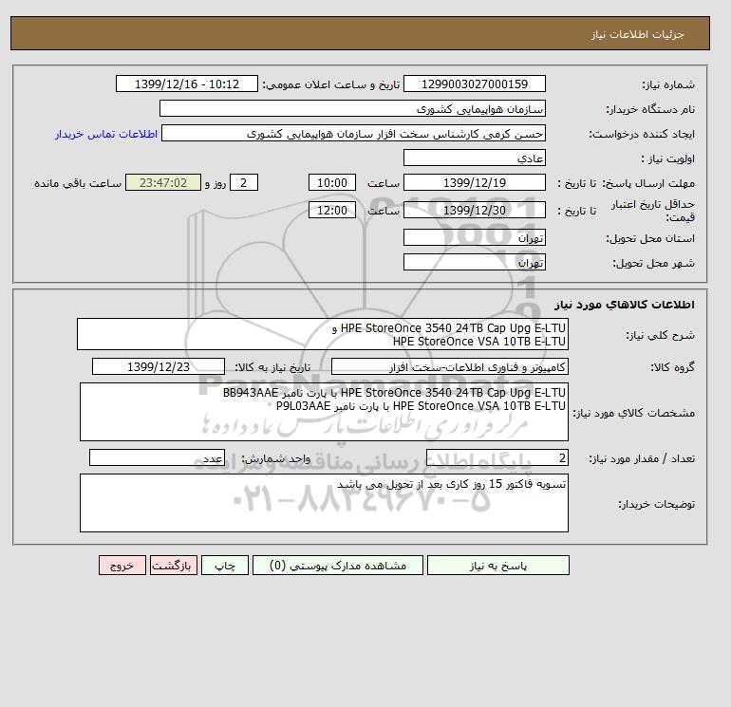Click the delivery province field تهران
Screen dimensions: 731x707
(x=474, y=237)
